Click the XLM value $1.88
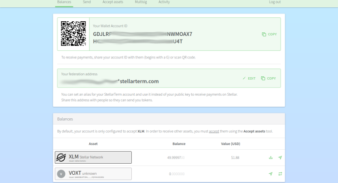 [235, 157]
